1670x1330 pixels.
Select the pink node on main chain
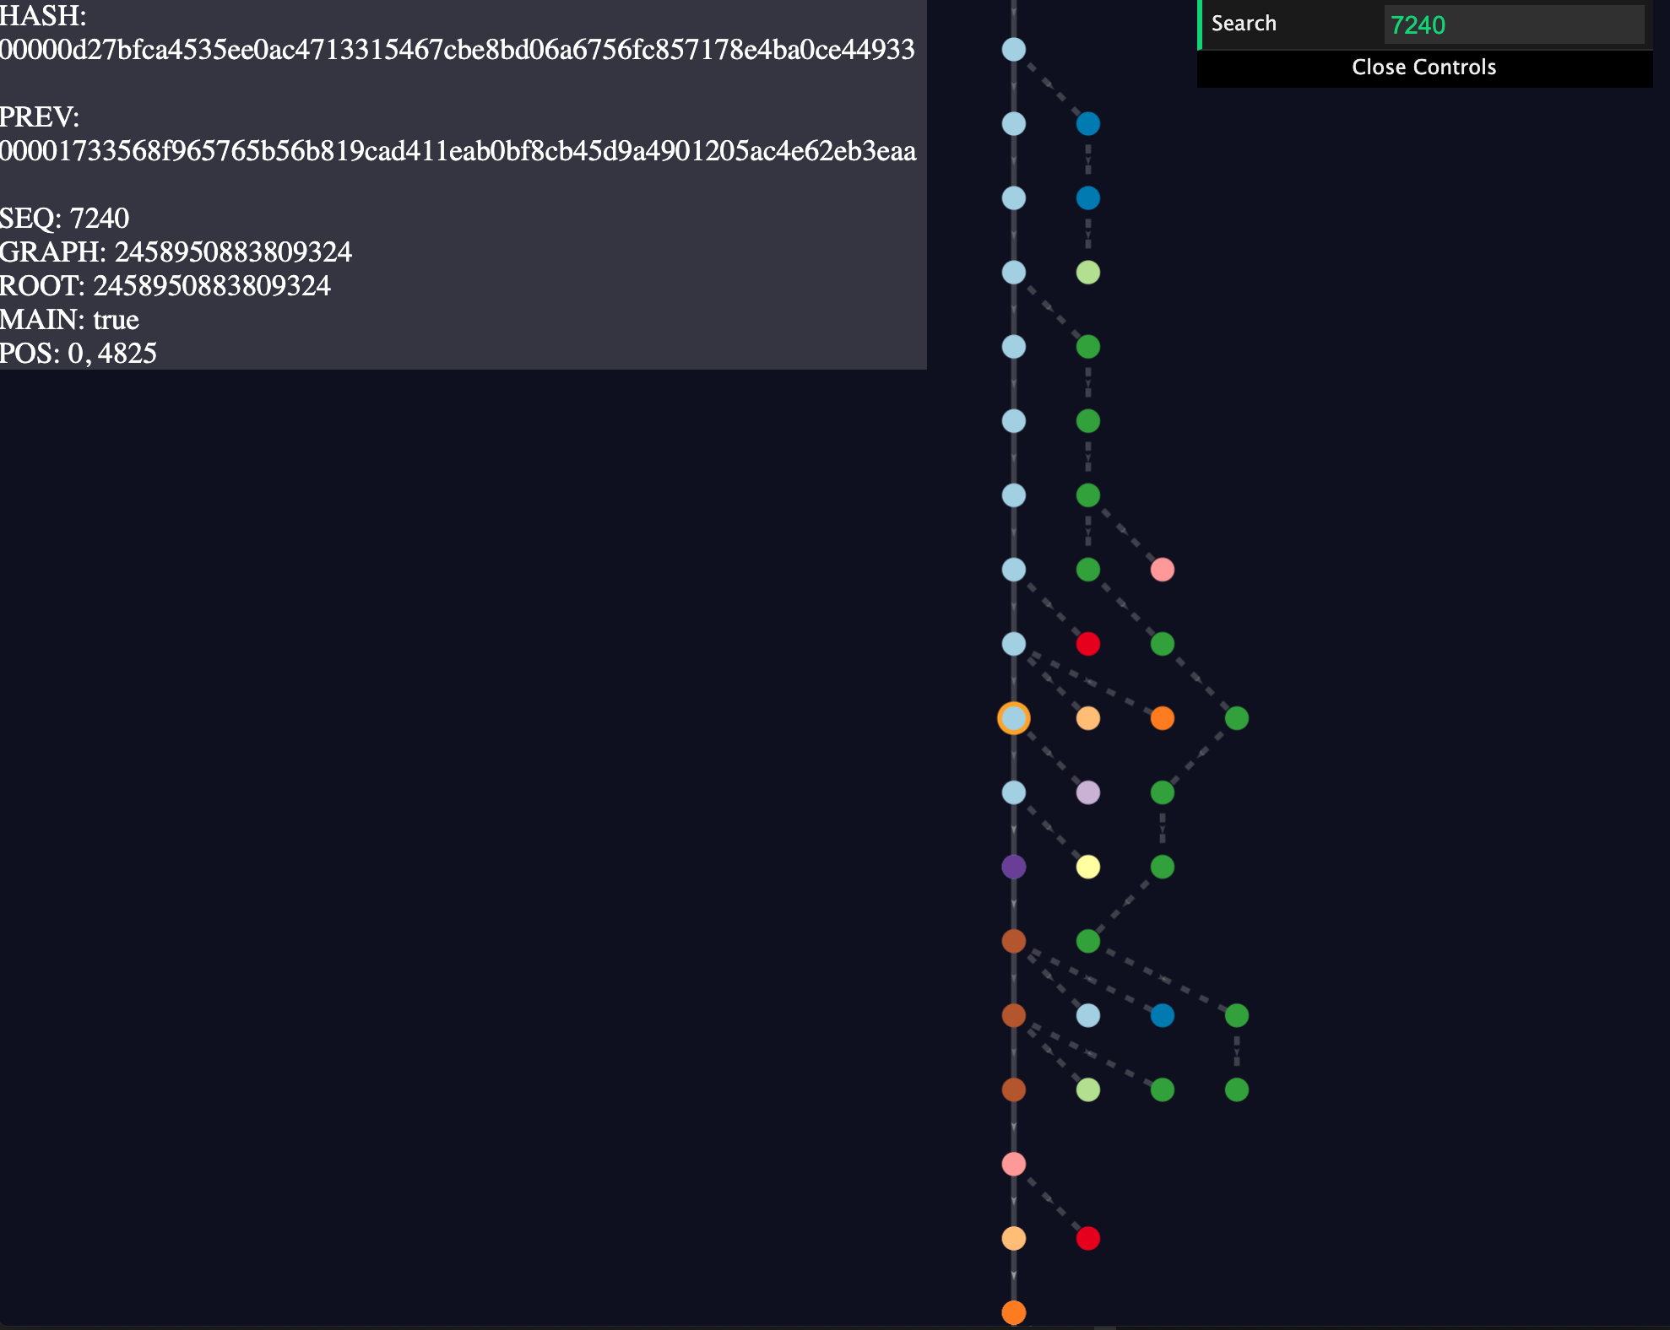tap(1013, 1164)
